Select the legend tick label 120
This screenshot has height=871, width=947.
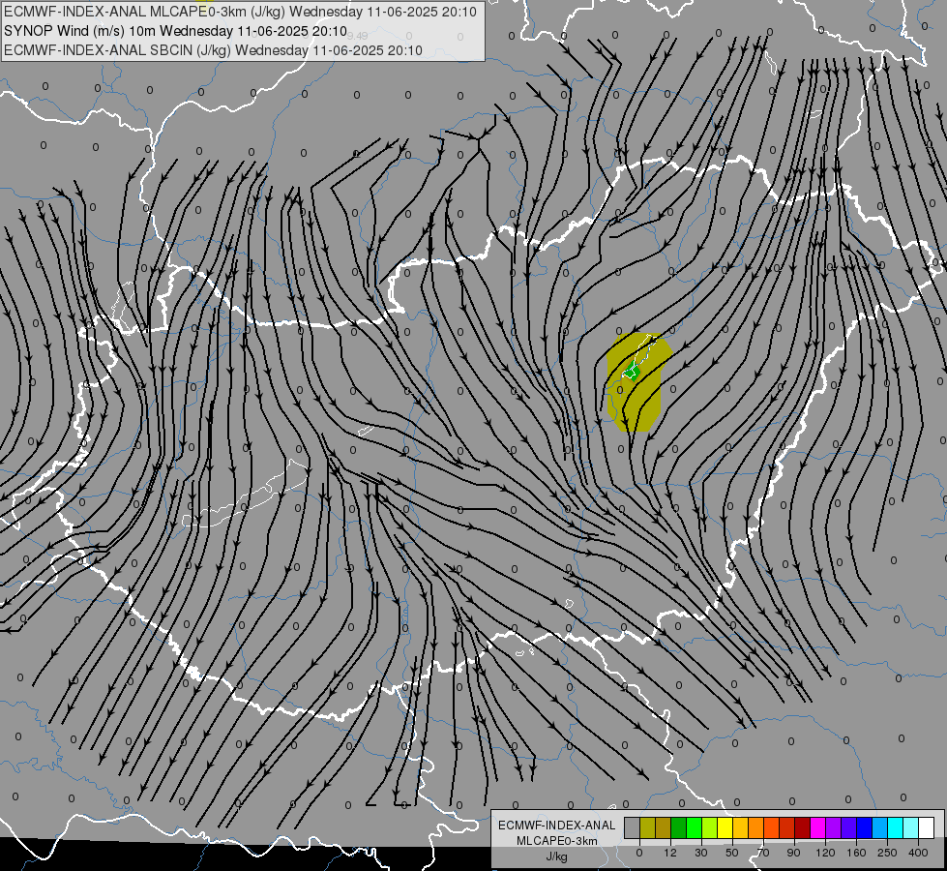pyautogui.click(x=825, y=853)
